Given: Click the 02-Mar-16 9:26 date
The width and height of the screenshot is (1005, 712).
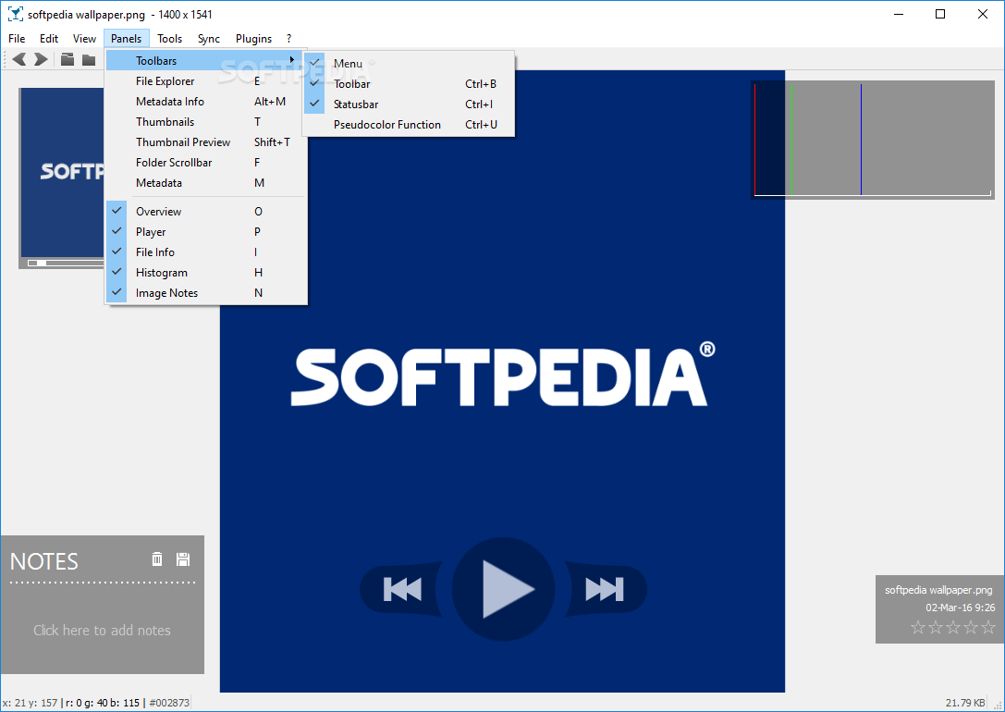Looking at the screenshot, I should (960, 607).
